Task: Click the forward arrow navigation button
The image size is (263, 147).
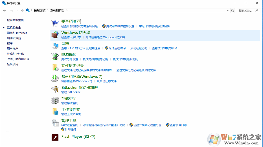Action: tap(12, 10)
